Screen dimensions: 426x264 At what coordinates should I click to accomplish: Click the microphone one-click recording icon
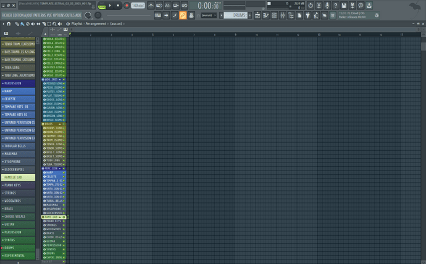click(327, 6)
